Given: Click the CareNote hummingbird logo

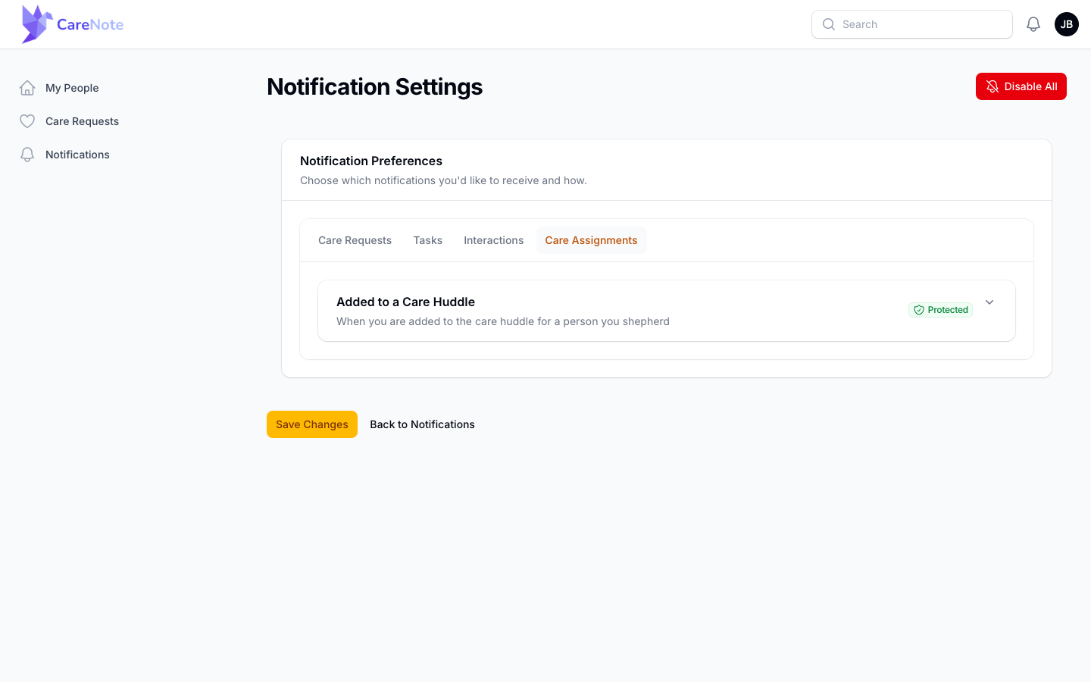Looking at the screenshot, I should 37,24.
